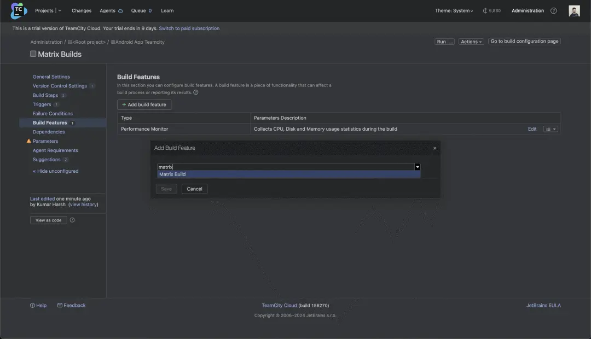Close the Add Build Feature dialog

pos(435,148)
